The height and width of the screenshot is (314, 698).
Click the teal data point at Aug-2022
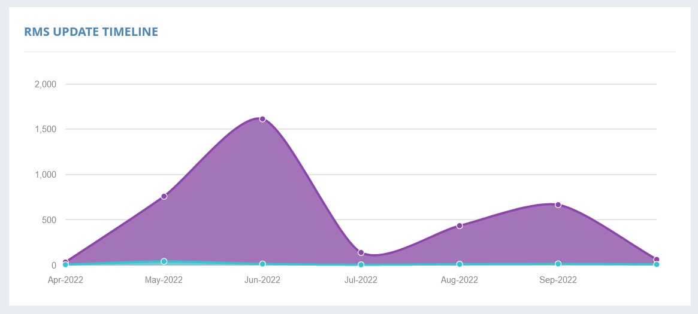pyautogui.click(x=460, y=264)
